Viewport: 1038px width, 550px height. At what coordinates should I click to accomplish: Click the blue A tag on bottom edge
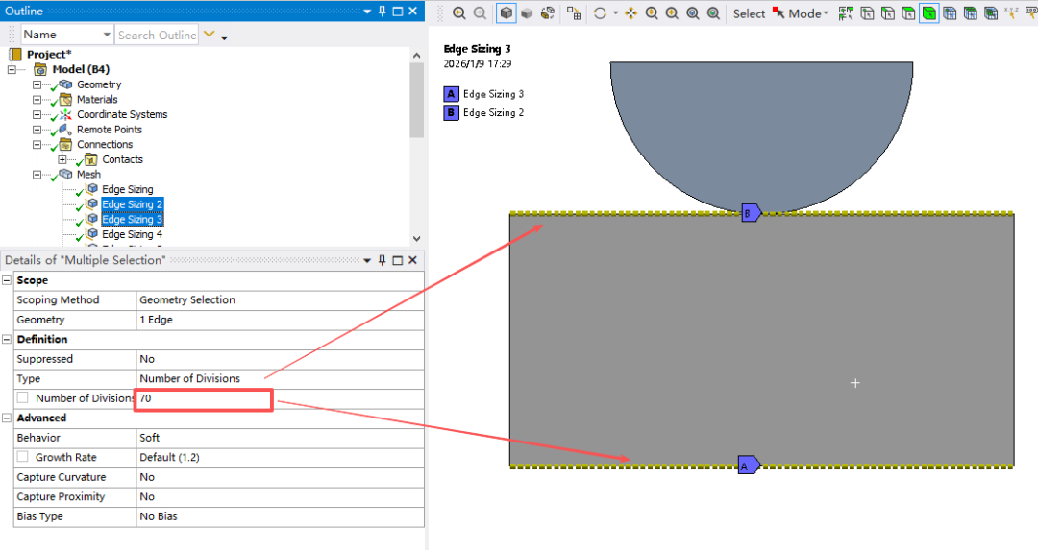[749, 465]
